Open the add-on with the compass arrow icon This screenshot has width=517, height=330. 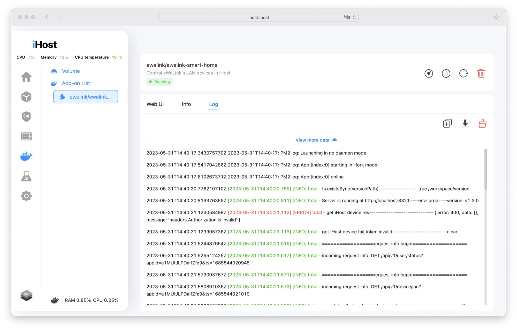tap(429, 73)
